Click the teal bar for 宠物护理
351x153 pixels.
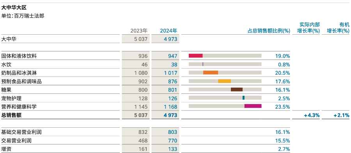click(x=243, y=98)
